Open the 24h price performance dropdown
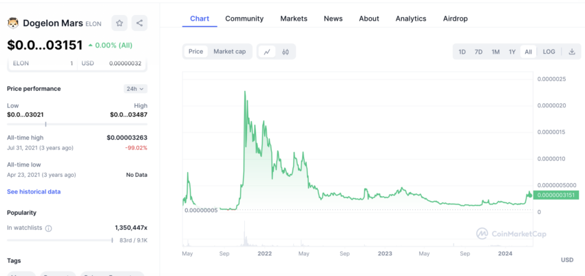This screenshot has width=585, height=276. (136, 89)
